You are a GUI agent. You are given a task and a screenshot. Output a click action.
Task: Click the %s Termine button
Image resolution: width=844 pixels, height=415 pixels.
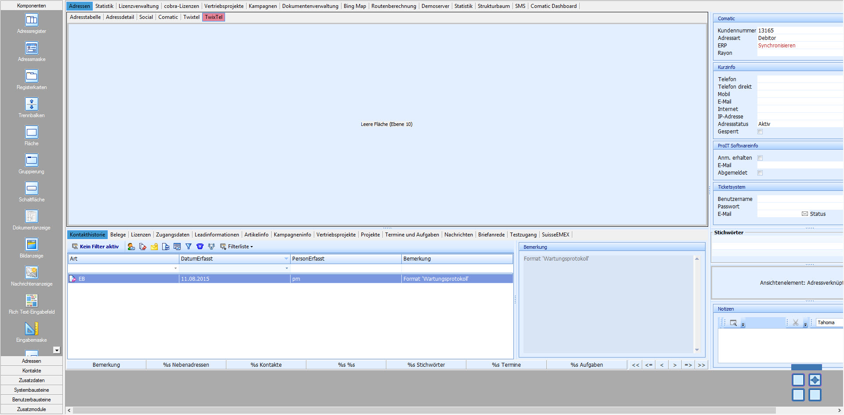pyautogui.click(x=506, y=365)
